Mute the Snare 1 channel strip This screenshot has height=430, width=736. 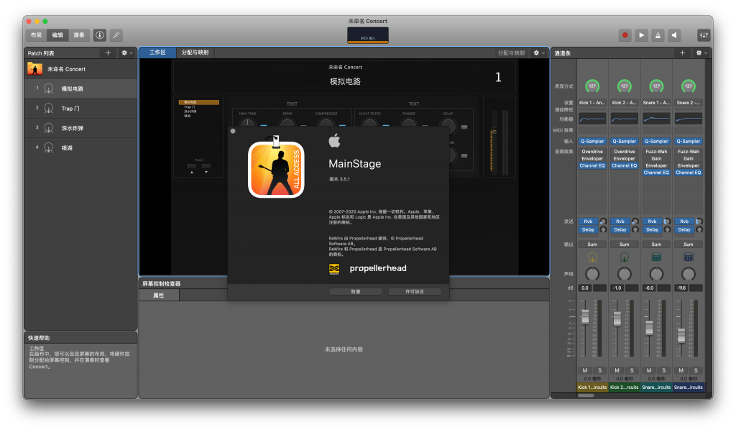[x=649, y=370]
